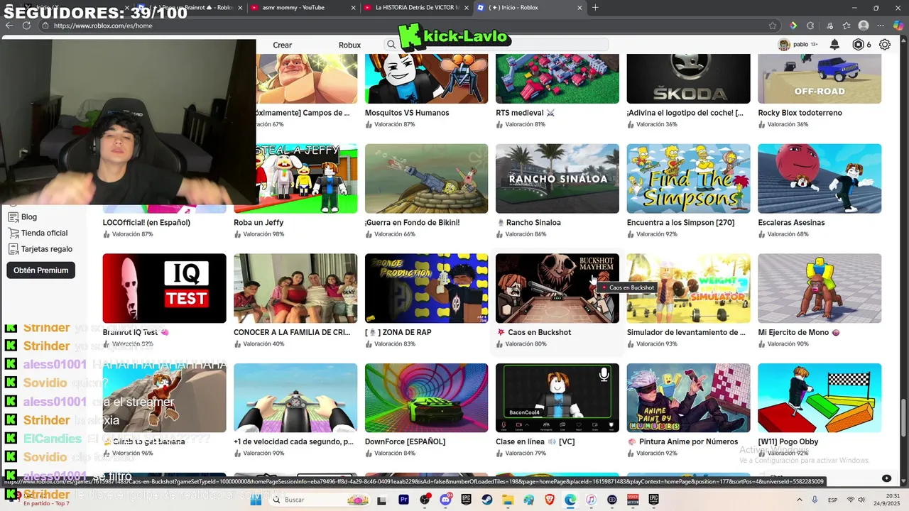Open [W11] Pogo Obby thumbnail
909x511 pixels.
(x=820, y=397)
